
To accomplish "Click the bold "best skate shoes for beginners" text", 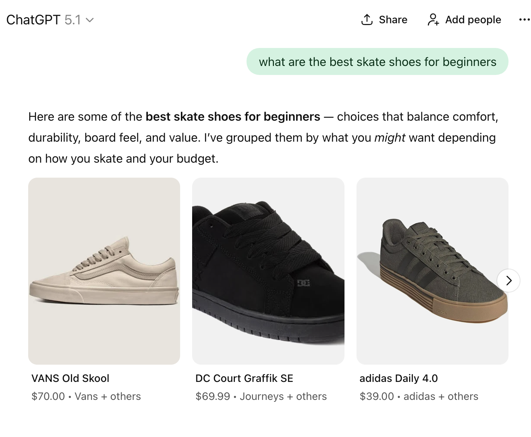I will tap(233, 117).
